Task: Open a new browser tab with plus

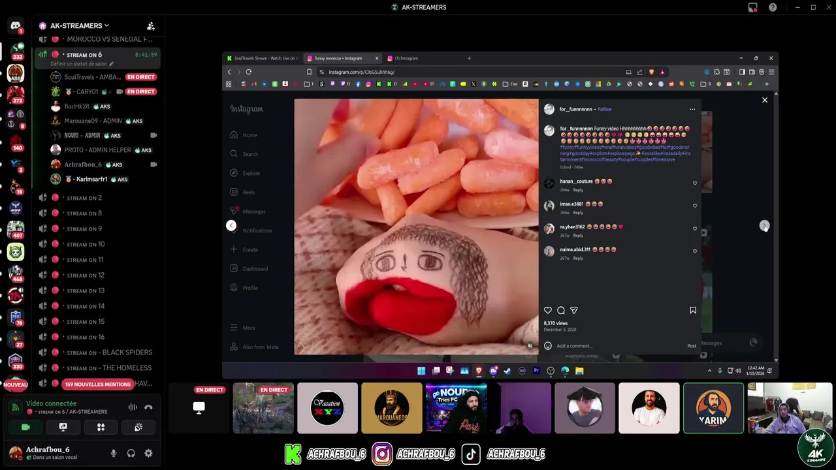Action: click(x=469, y=58)
